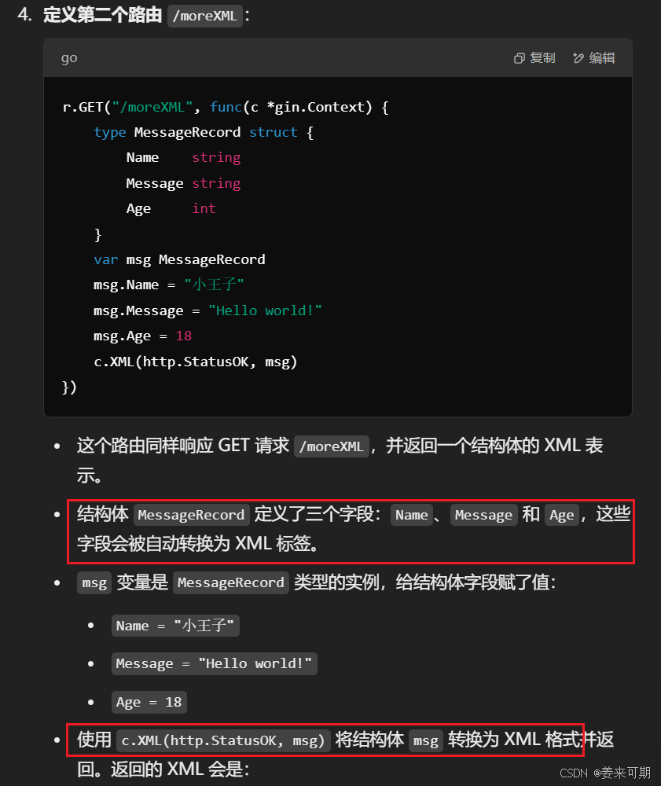
Task: Click the MessageRecord code badge in the bullet text
Action: (x=191, y=515)
